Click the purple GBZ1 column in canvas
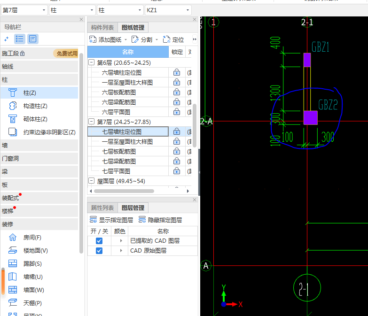Screen dimensions: 368x316 pyautogui.click(x=307, y=60)
